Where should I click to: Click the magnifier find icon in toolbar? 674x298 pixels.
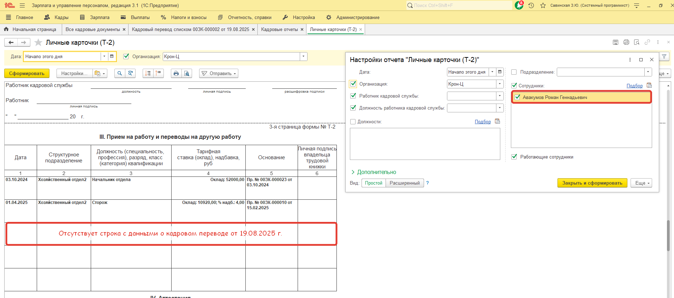pyautogui.click(x=120, y=73)
